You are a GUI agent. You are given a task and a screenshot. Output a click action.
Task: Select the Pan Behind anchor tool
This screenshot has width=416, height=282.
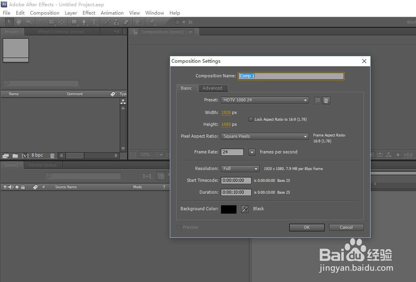pyautogui.click(x=62, y=22)
